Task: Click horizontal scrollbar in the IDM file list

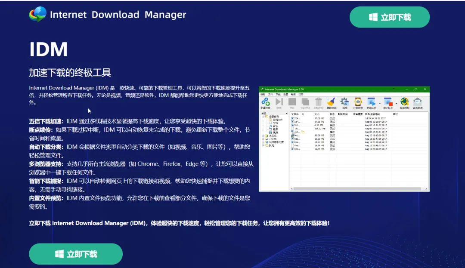Action: pyautogui.click(x=357, y=189)
